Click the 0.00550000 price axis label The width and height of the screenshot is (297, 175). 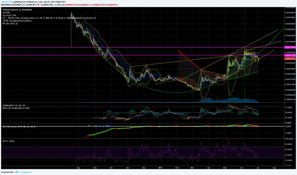coord(290,17)
